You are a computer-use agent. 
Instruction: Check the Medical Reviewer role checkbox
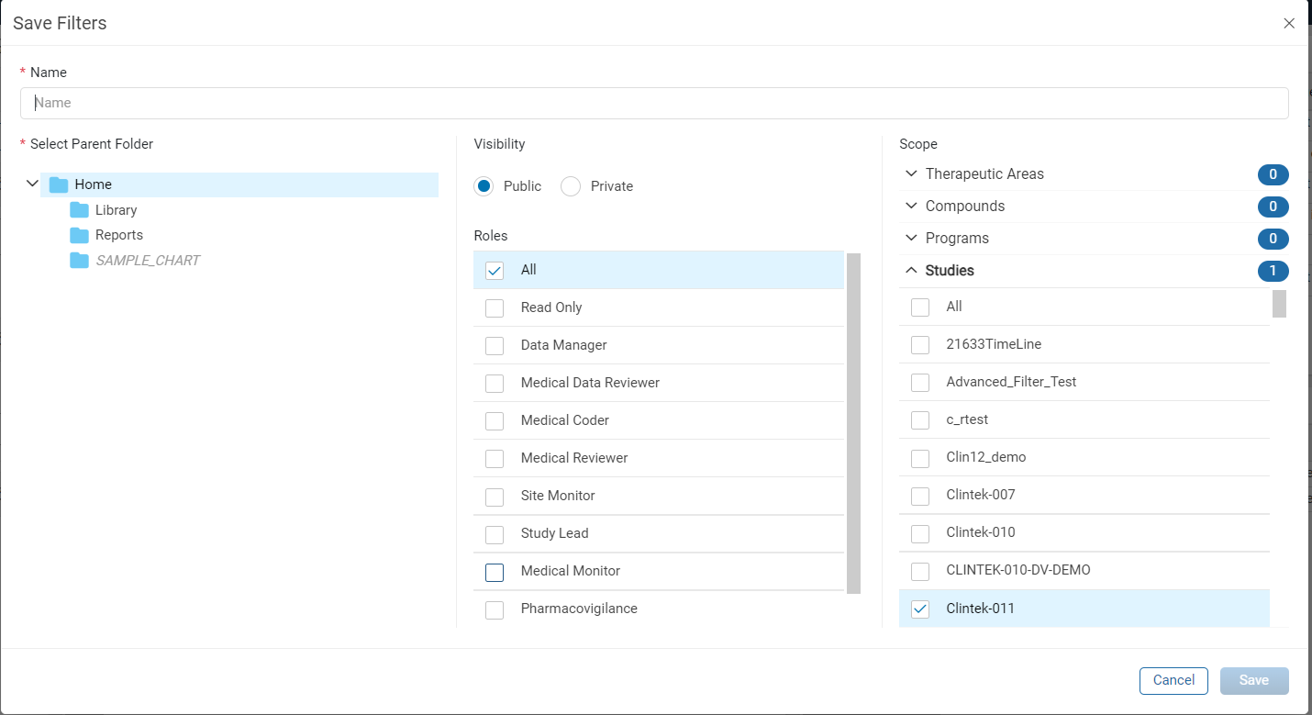pos(495,458)
